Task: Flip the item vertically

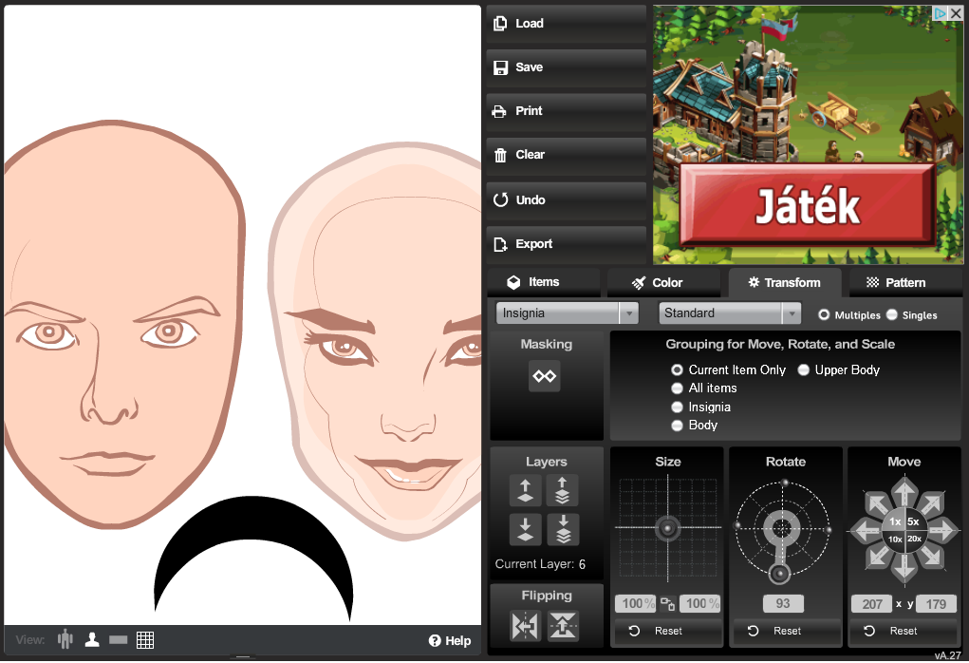Action: (563, 626)
